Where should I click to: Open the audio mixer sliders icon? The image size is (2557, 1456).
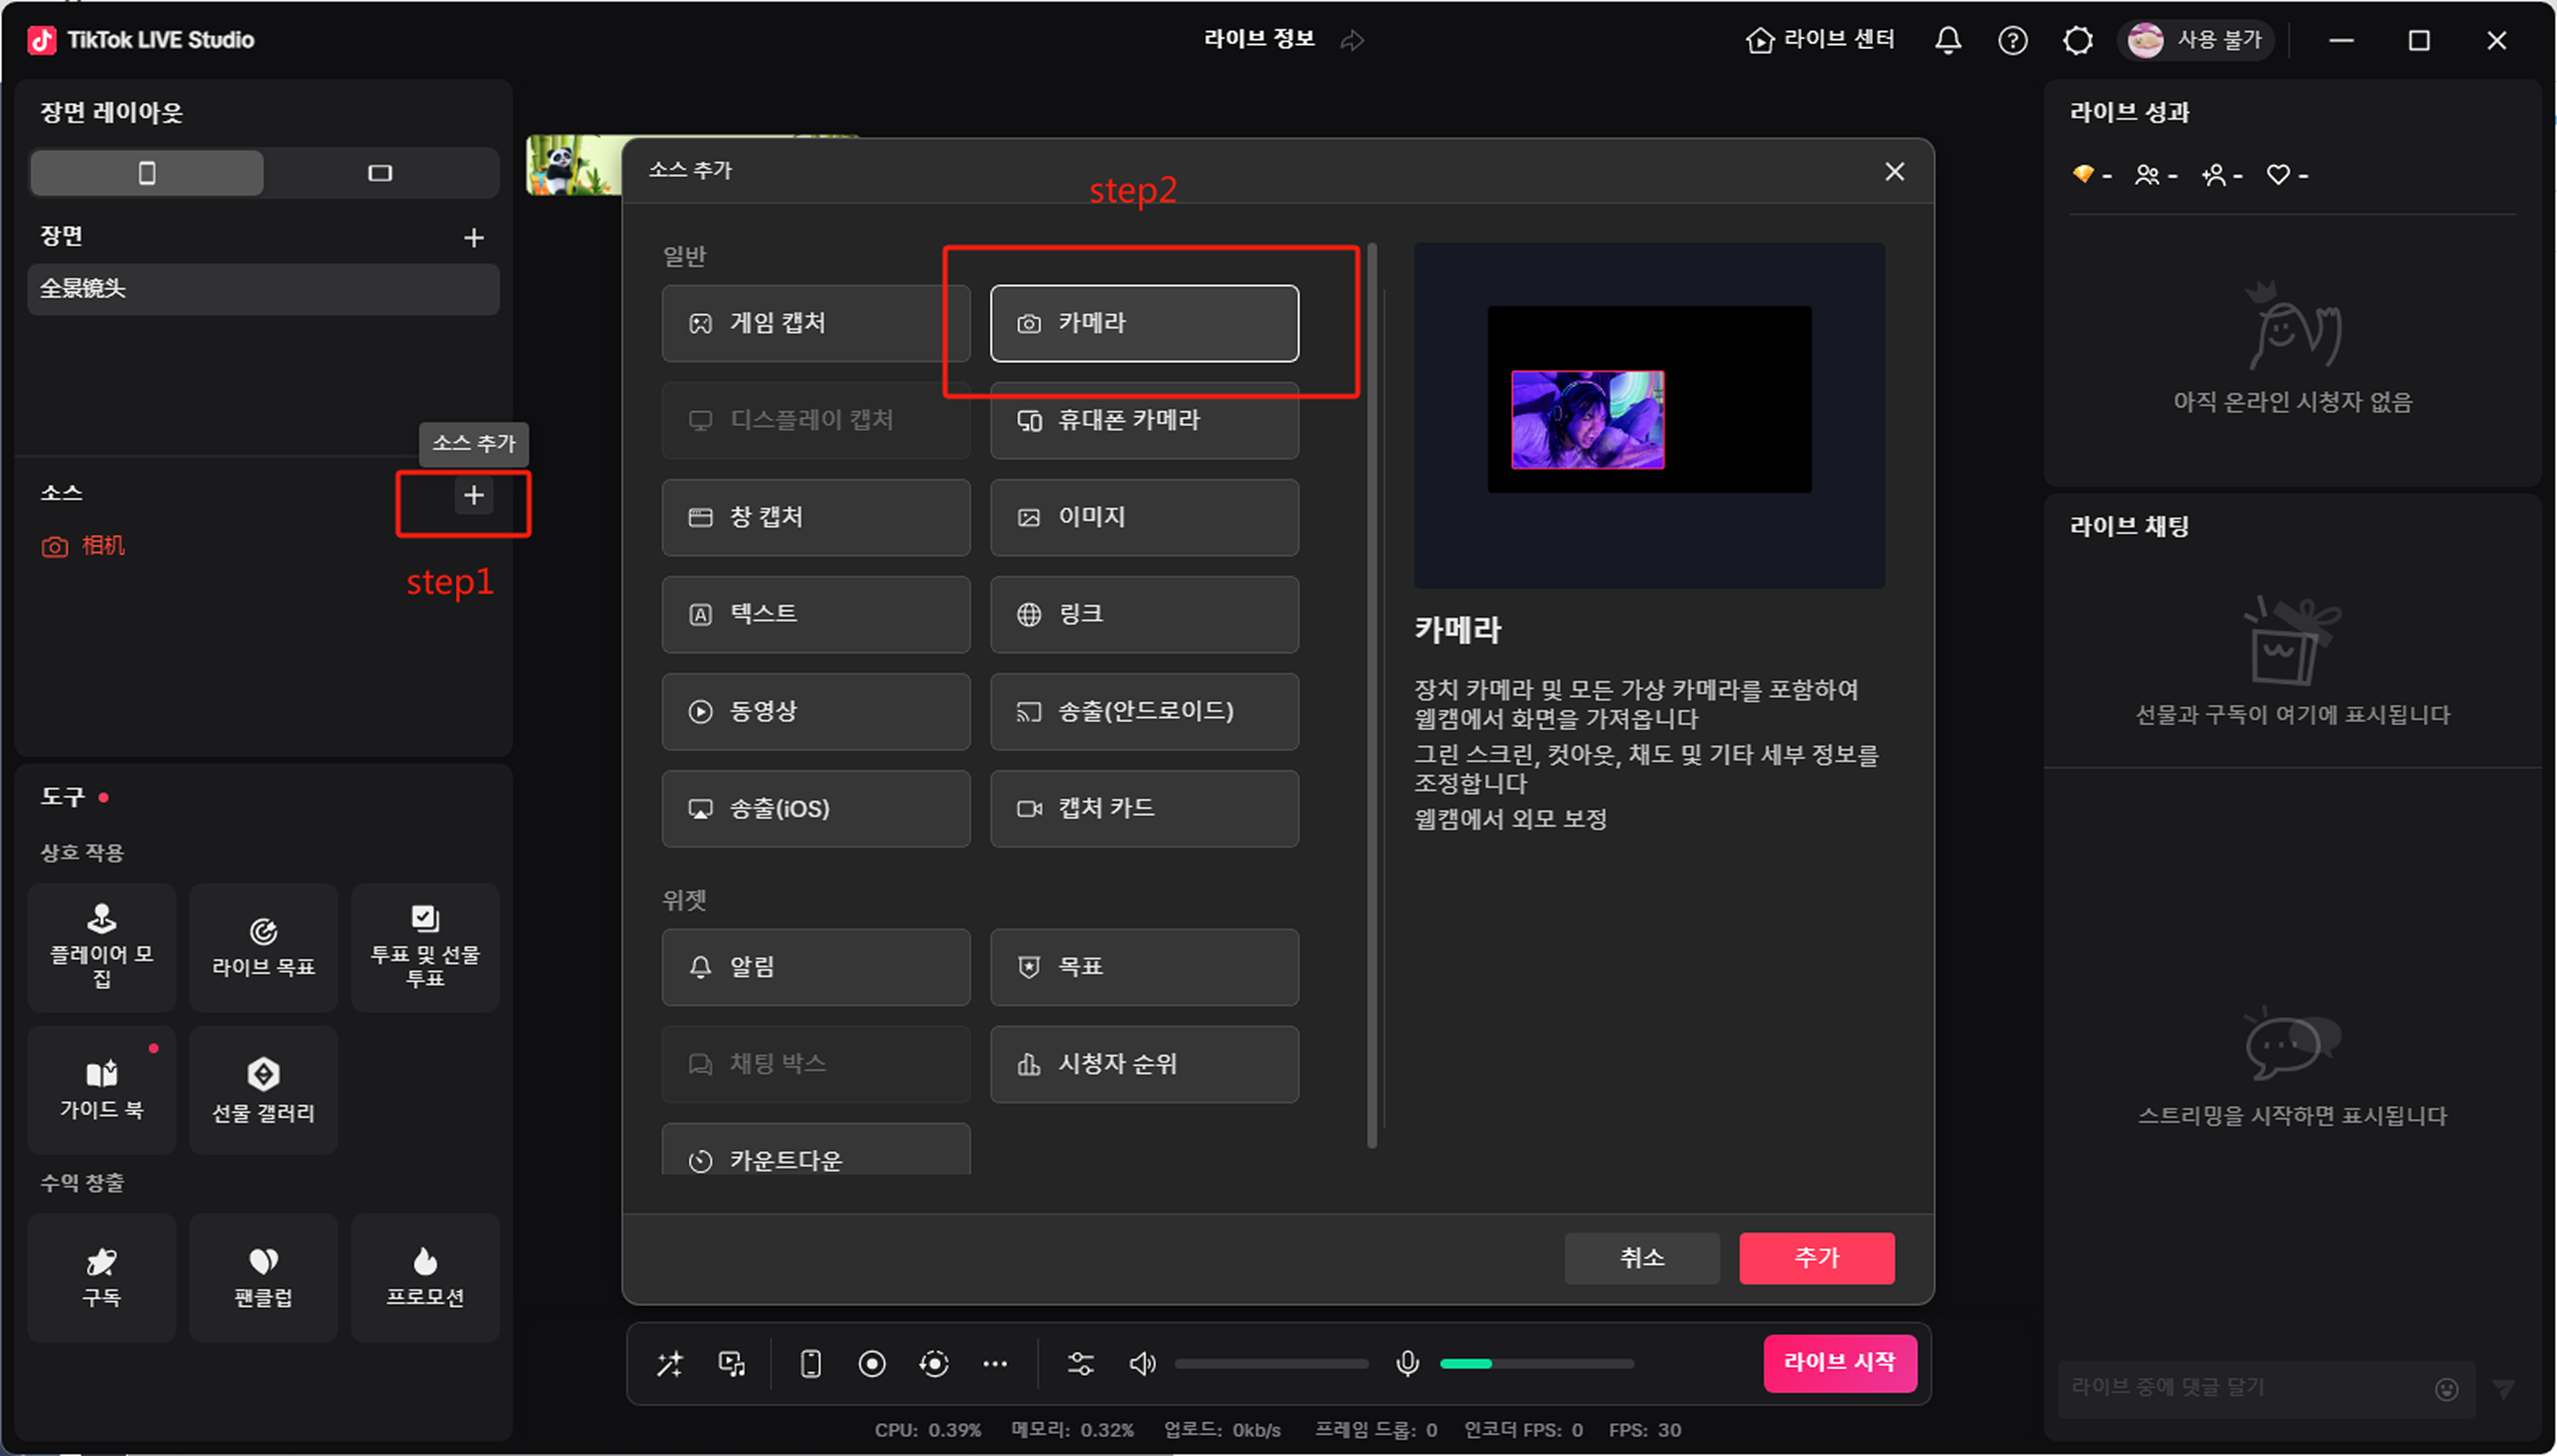pyautogui.click(x=1080, y=1364)
